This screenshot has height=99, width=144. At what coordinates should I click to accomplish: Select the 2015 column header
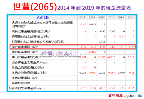pos(121,18)
